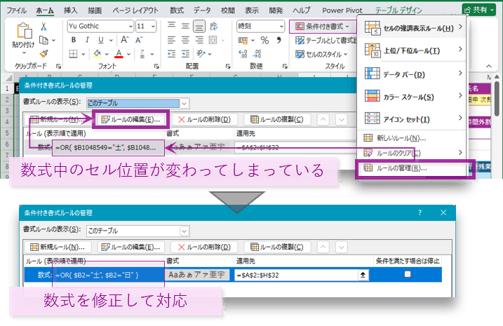Click the middle align icon
Image resolution: width=503 pixels, height=326 pixels.
pos(185,26)
